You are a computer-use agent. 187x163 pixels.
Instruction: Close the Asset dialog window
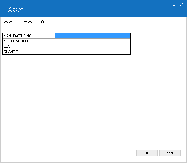tap(181, 5)
